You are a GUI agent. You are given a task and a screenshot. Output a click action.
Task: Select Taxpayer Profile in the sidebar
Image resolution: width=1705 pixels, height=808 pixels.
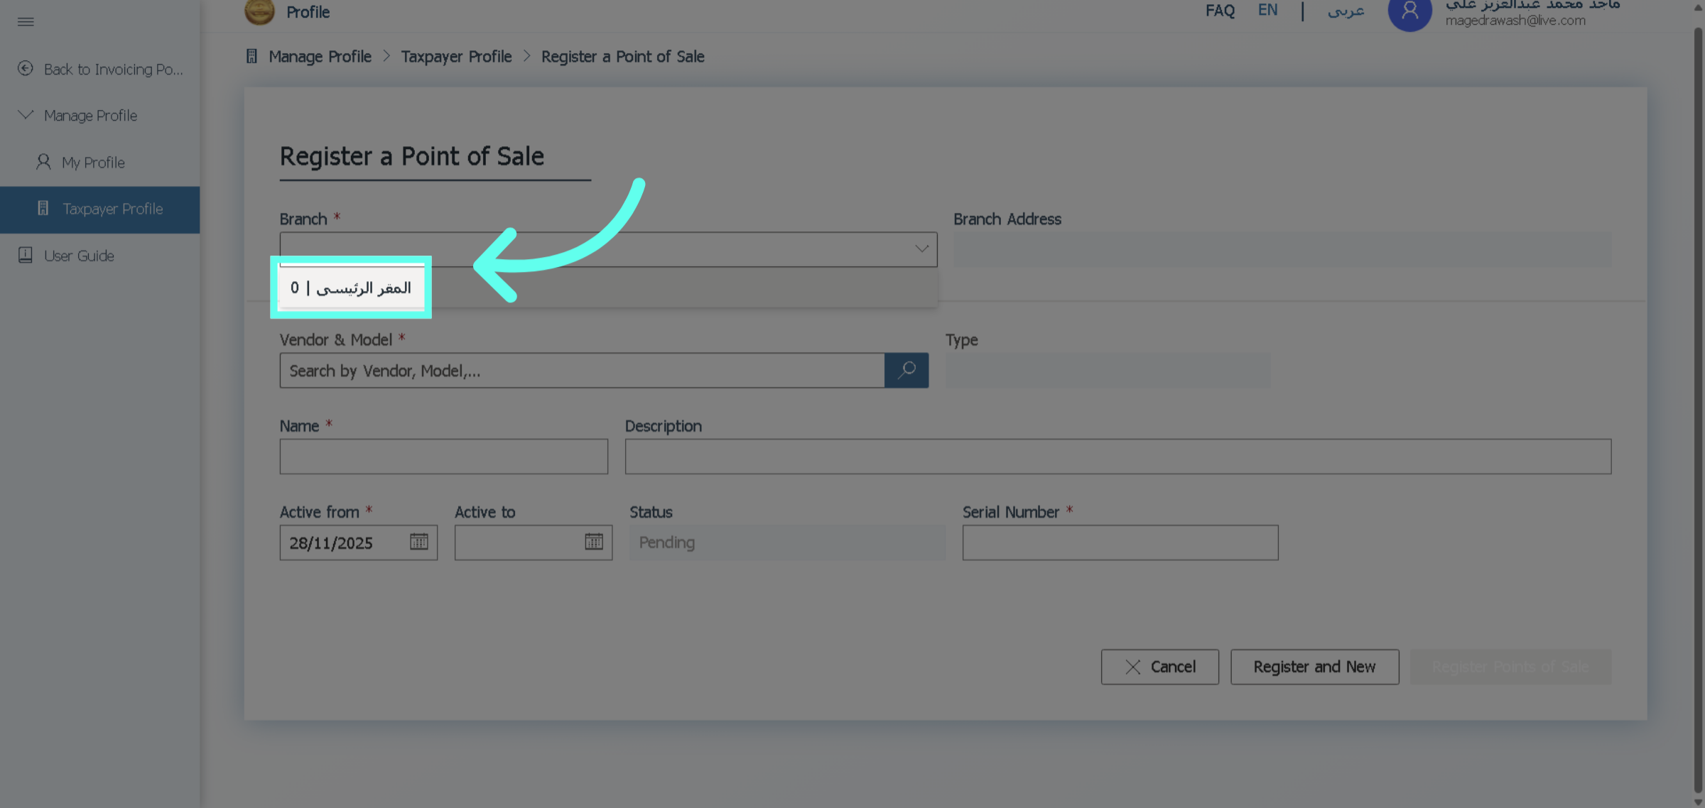click(x=112, y=209)
